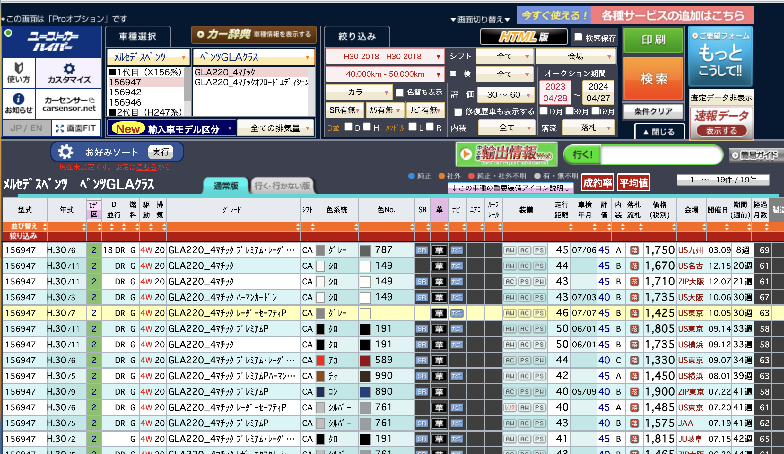This screenshot has width=784, height=454.
Task: Click the SR icon in the 1,450 row
Action: [x=422, y=376]
